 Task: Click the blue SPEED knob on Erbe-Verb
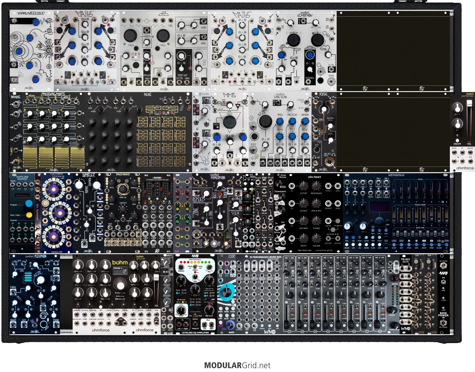[279, 122]
